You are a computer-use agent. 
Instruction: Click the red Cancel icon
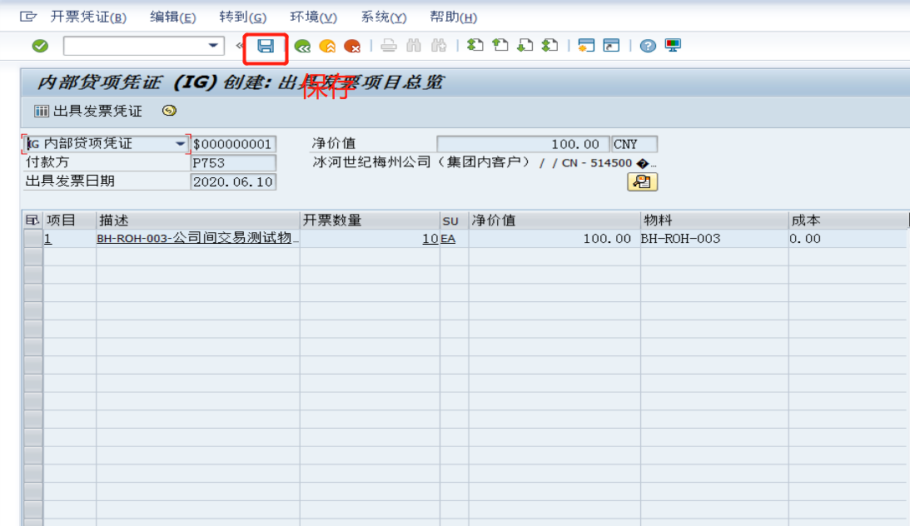[x=352, y=46]
